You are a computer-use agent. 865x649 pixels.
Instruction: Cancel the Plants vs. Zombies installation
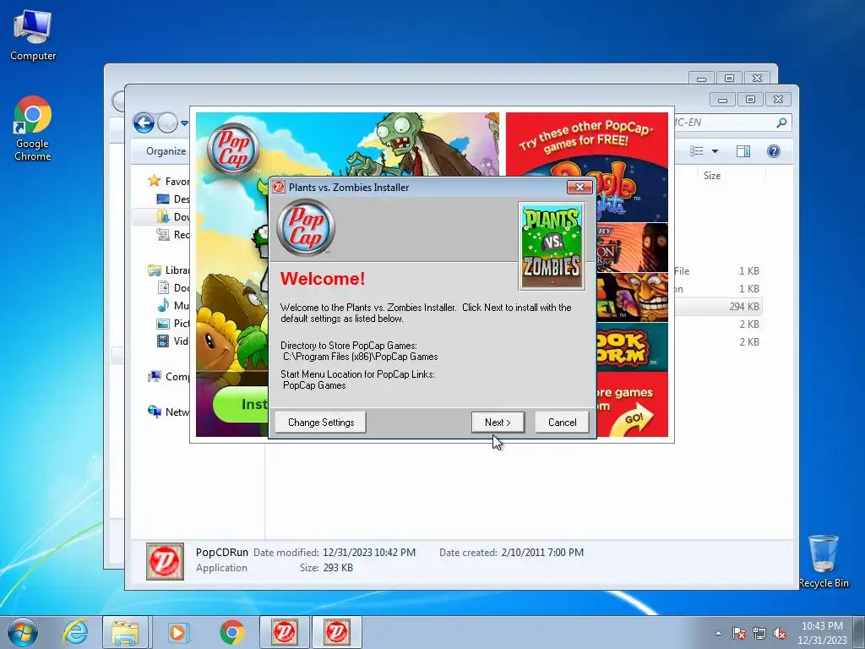(x=562, y=423)
